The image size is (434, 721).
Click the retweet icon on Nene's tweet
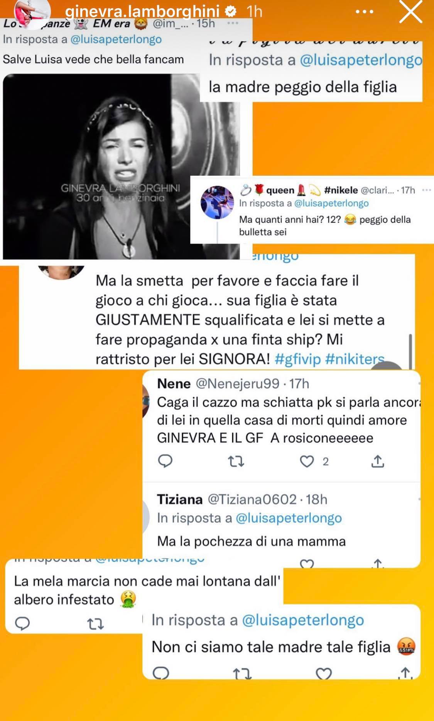point(236,461)
